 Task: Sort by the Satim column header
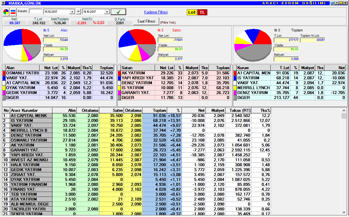[111, 110]
